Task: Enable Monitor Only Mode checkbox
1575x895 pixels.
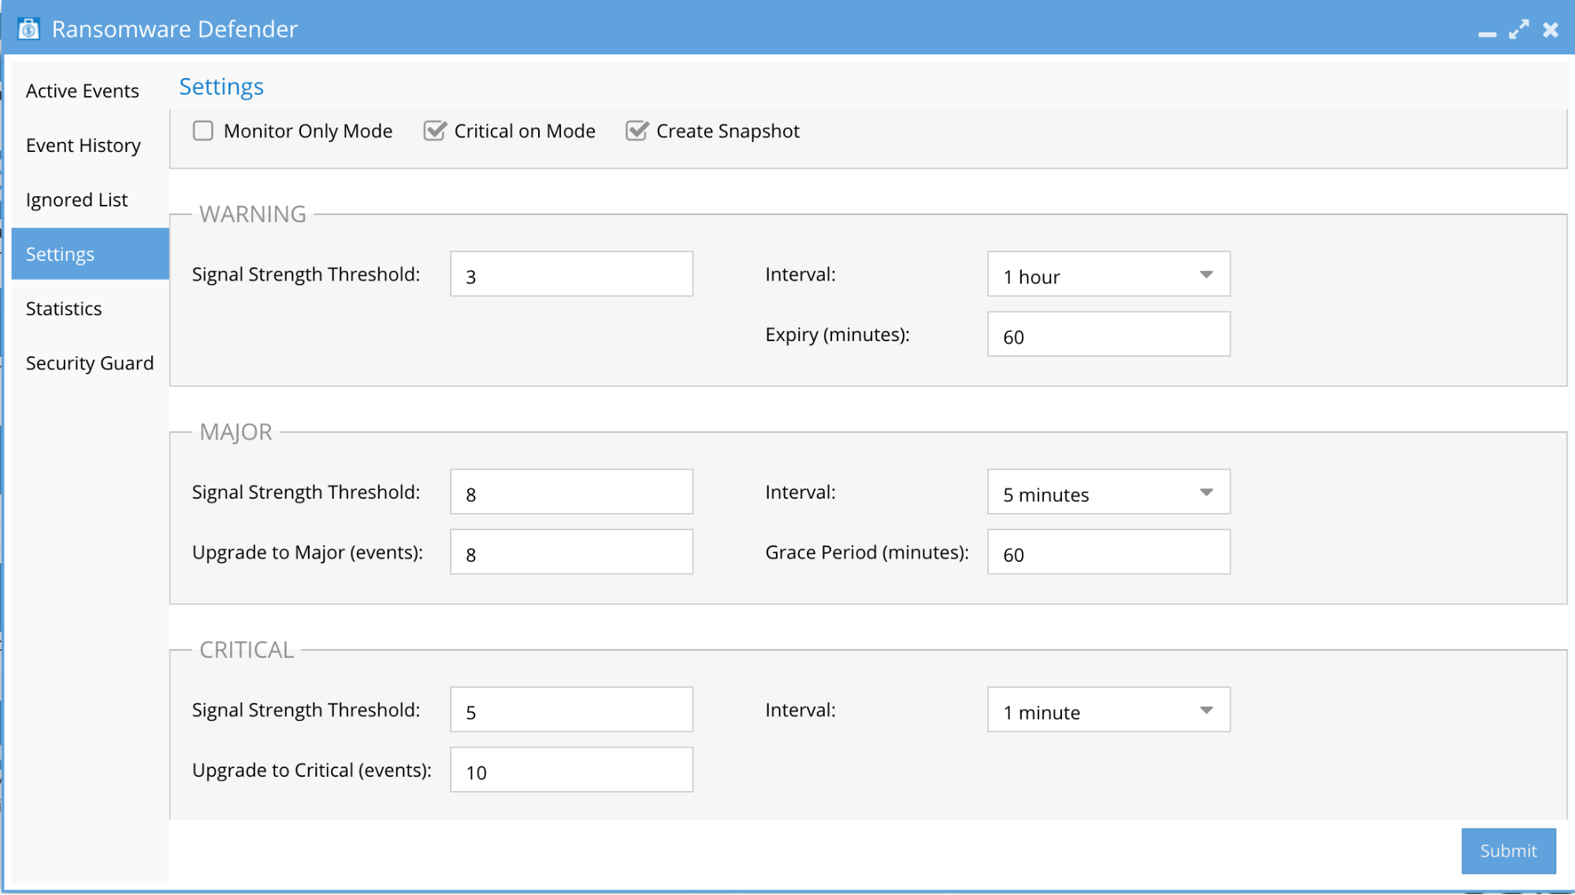Action: click(x=203, y=131)
